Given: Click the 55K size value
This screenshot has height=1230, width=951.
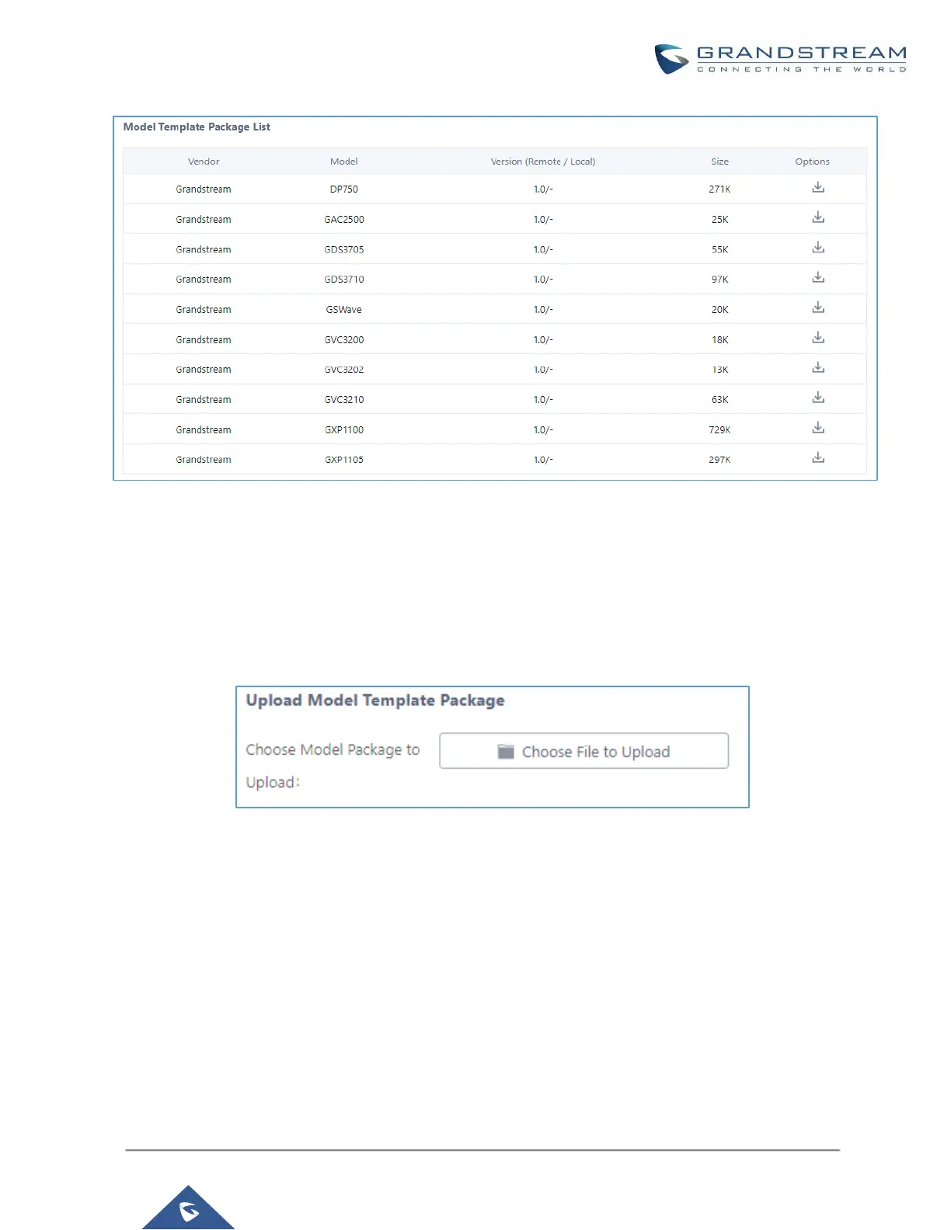Looking at the screenshot, I should click(x=720, y=250).
